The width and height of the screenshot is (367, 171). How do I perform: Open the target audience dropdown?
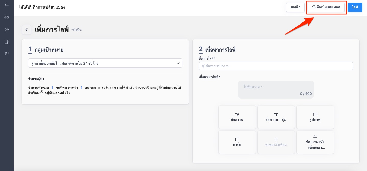[x=105, y=63]
